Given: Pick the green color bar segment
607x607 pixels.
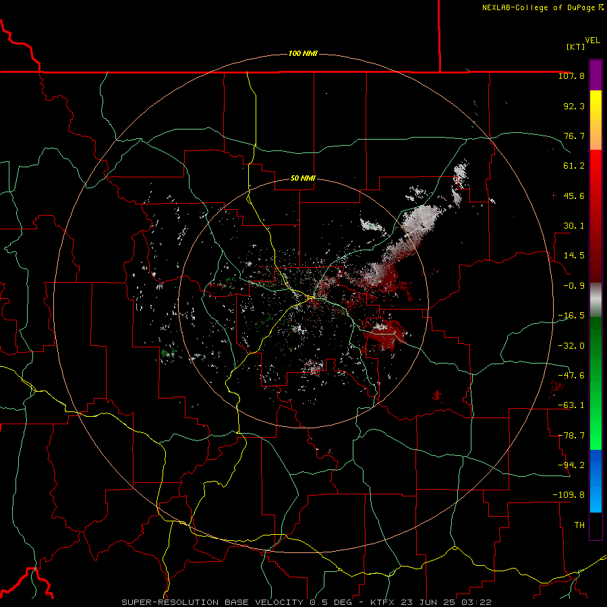Looking at the screenshot, I should (596, 383).
